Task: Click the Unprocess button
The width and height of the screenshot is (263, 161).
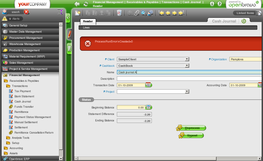Action: 192,128
